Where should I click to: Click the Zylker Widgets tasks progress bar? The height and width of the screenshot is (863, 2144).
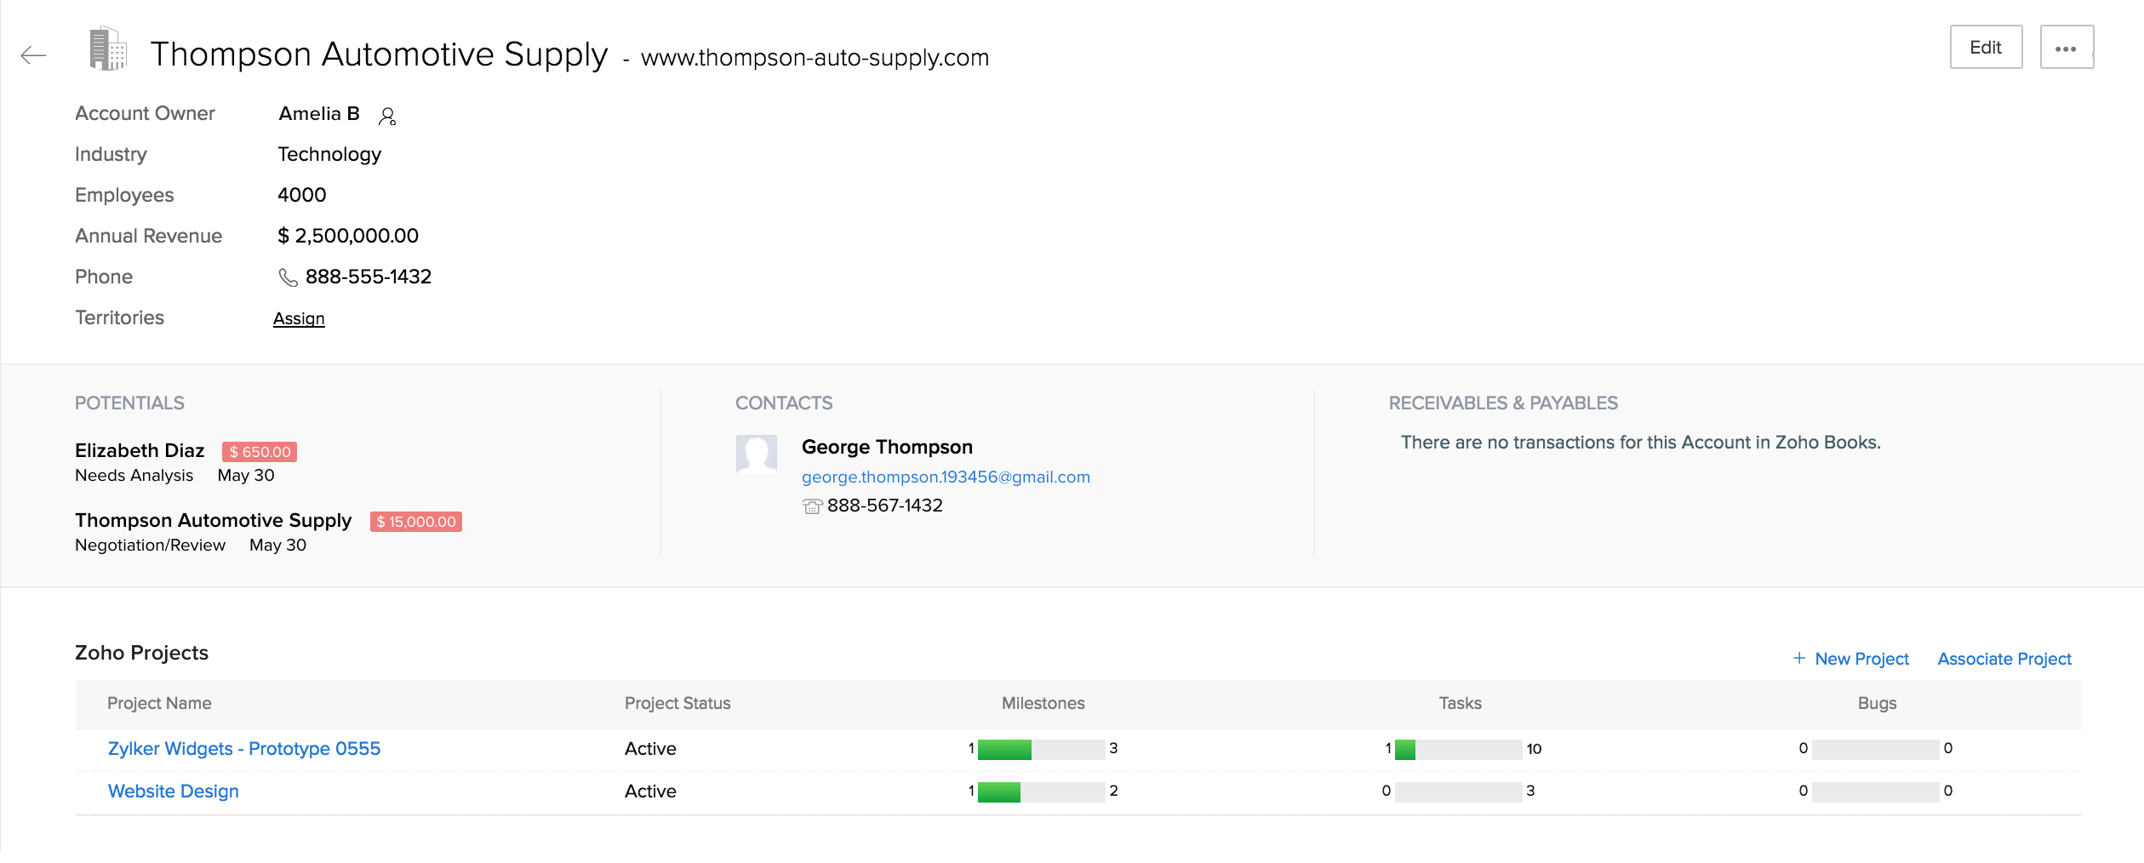coord(1458,750)
